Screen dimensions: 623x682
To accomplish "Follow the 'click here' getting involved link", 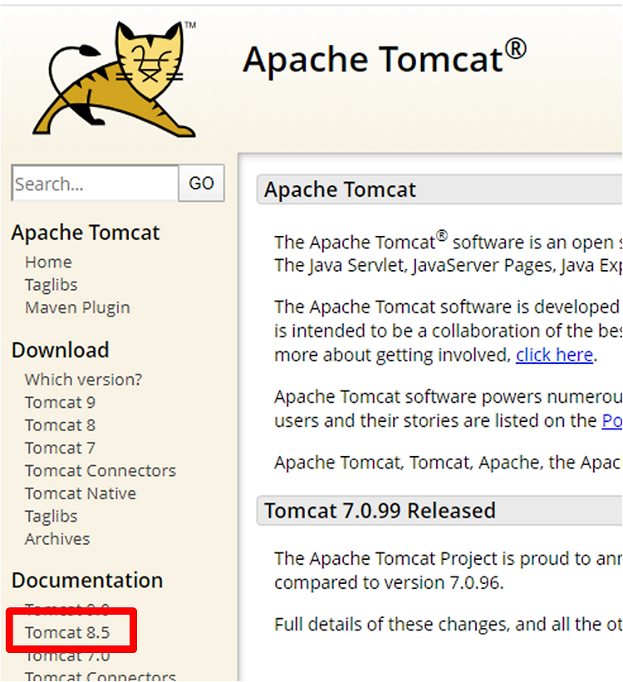I will 554,356.
